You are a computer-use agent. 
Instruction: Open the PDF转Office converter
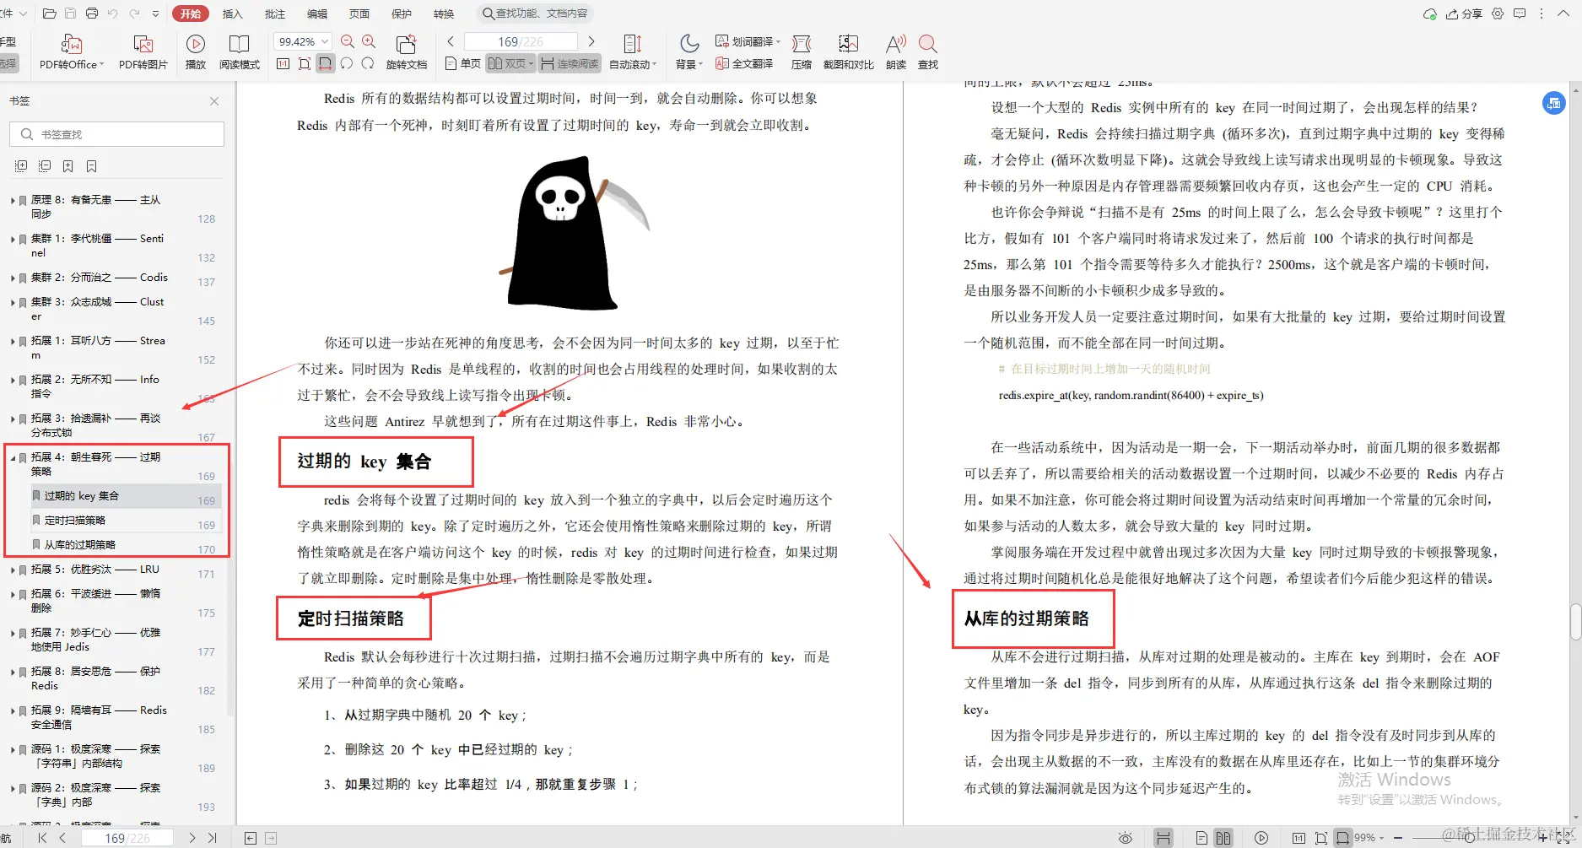pyautogui.click(x=70, y=51)
